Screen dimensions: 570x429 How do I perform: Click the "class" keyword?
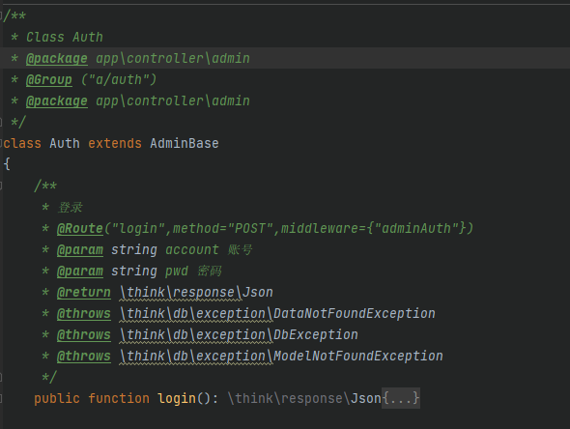pyautogui.click(x=22, y=143)
